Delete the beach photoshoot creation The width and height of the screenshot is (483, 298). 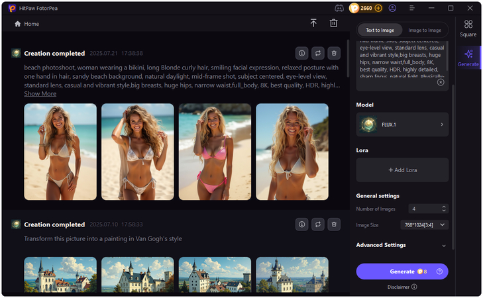click(334, 53)
